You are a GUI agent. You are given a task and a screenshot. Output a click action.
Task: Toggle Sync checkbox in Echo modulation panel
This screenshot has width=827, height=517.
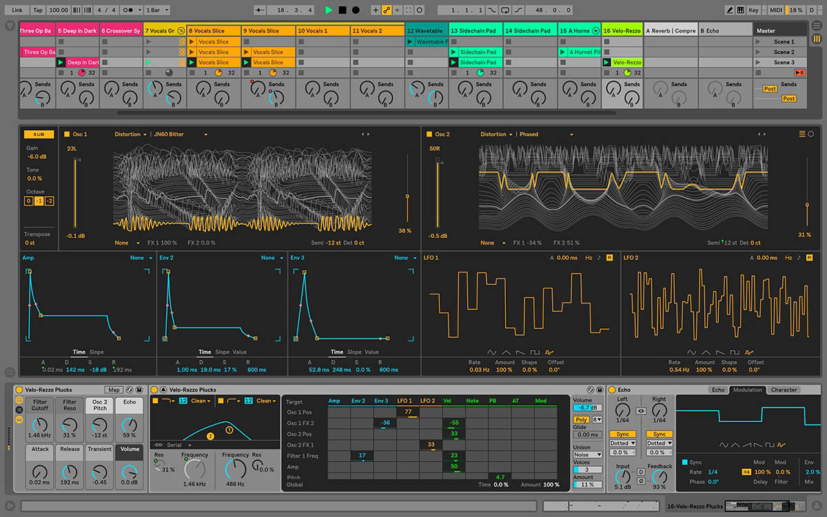(684, 463)
